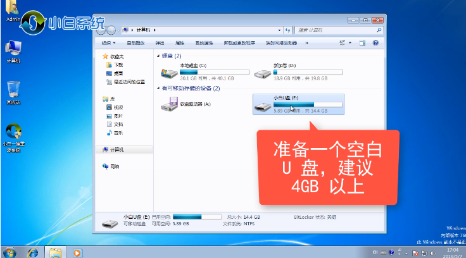
Task: Click the CH input language indicator
Action: point(375,252)
